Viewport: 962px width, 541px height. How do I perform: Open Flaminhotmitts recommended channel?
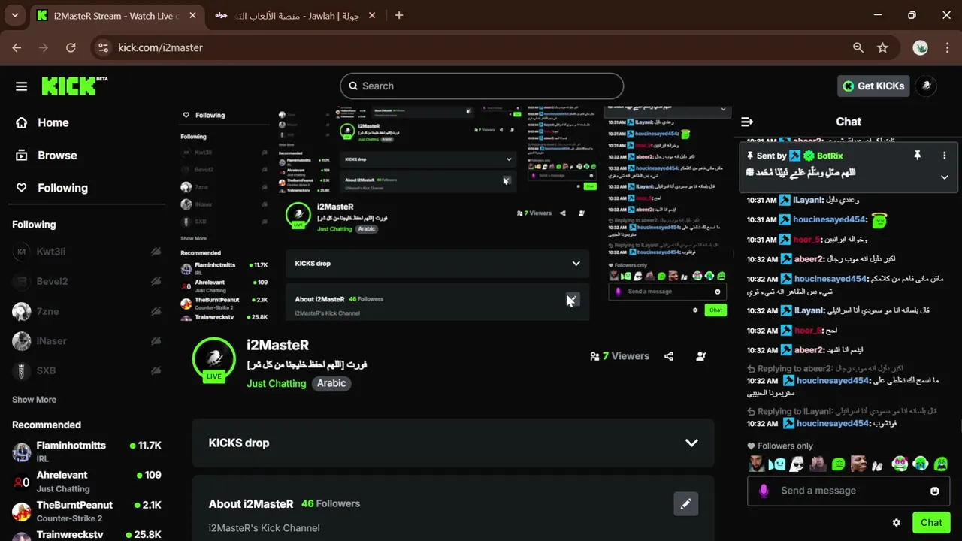click(86, 452)
